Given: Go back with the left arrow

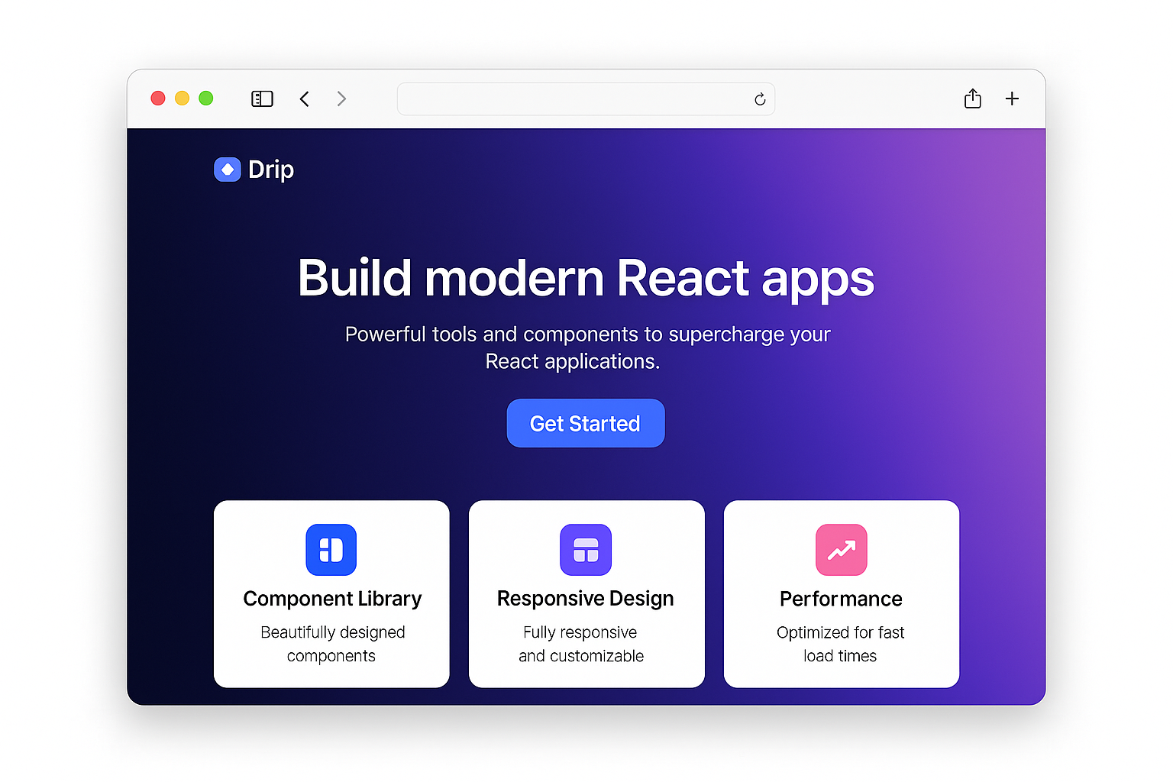Looking at the screenshot, I should (304, 99).
